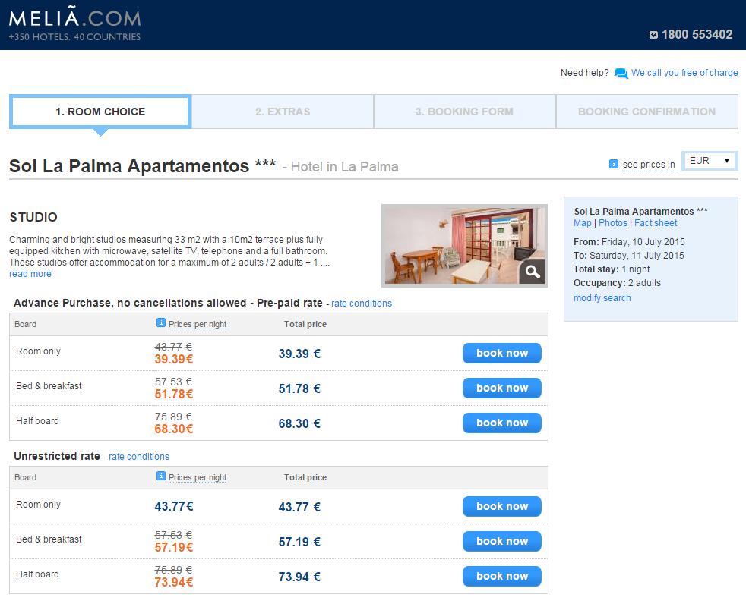Click the phone icon beside 1800 553402
Image resolution: width=746 pixels, height=607 pixels.
pyautogui.click(x=654, y=35)
